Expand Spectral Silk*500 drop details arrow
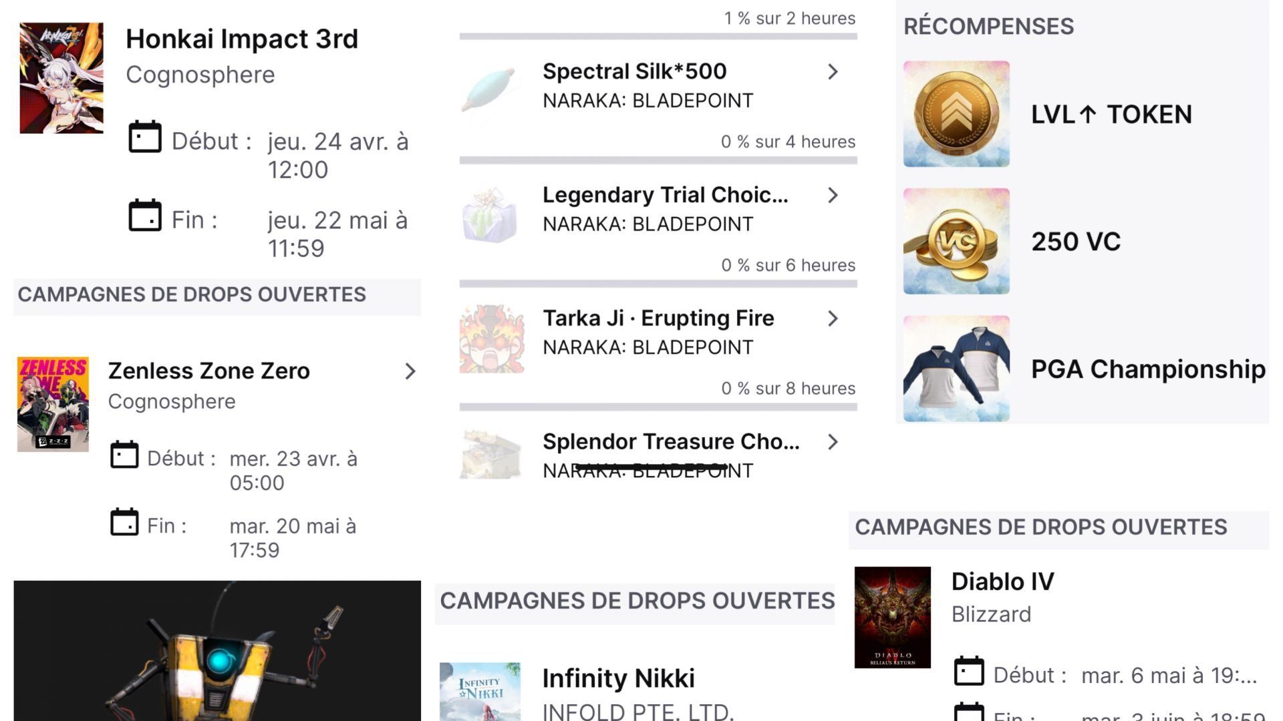 coord(833,71)
